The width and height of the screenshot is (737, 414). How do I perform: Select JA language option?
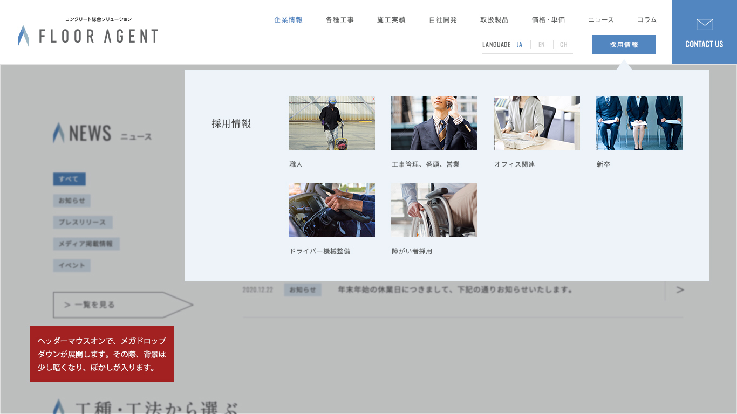(x=519, y=45)
